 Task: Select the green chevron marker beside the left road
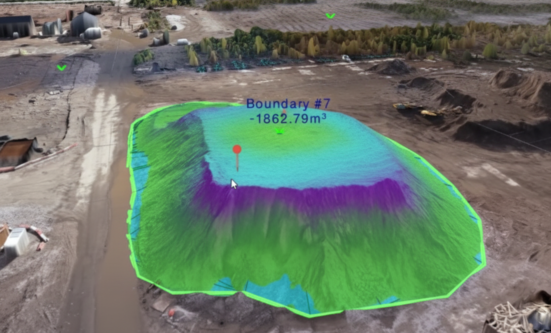click(x=61, y=67)
